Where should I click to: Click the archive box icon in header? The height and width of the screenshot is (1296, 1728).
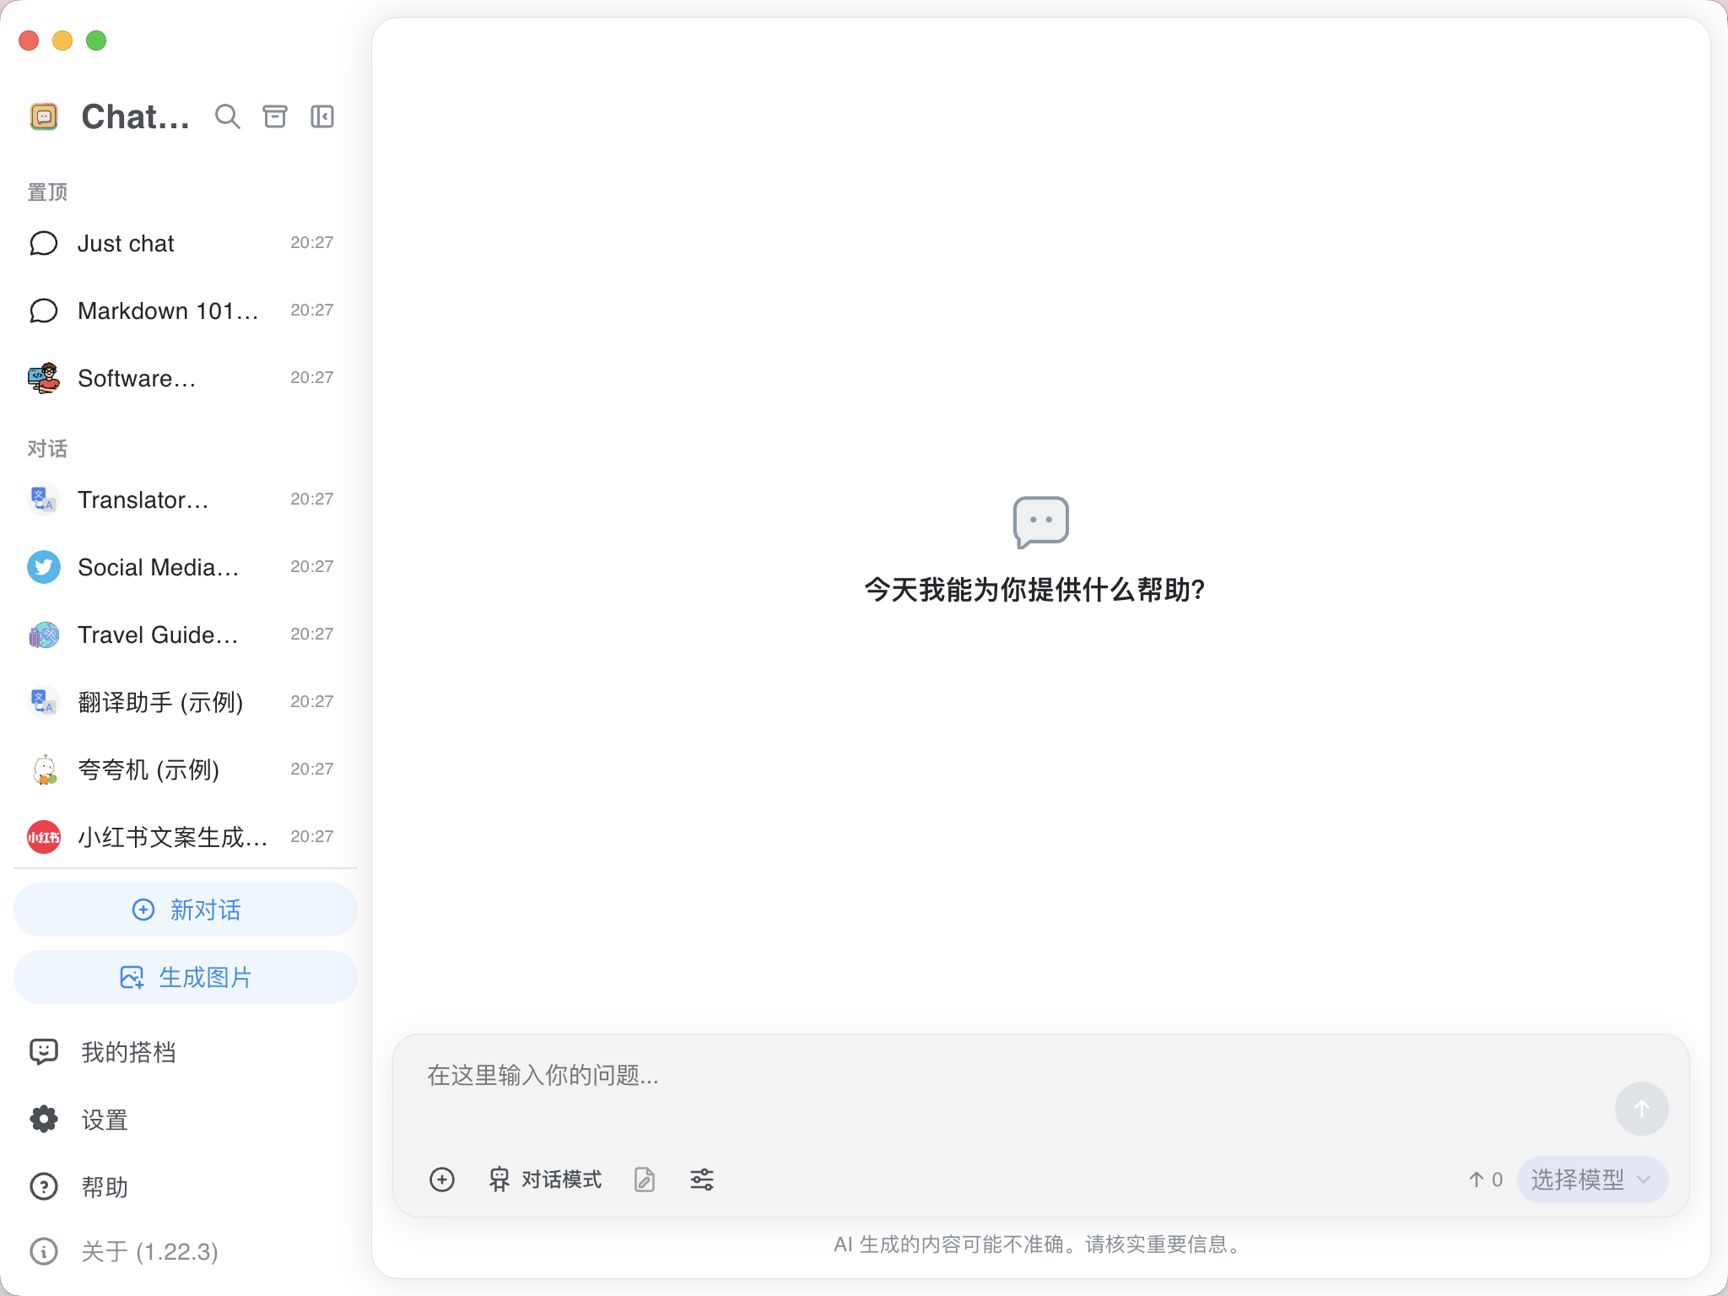click(x=275, y=116)
